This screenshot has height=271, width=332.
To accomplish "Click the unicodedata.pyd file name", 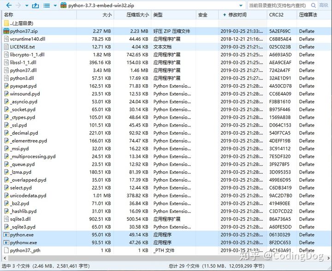I will (28, 196).
